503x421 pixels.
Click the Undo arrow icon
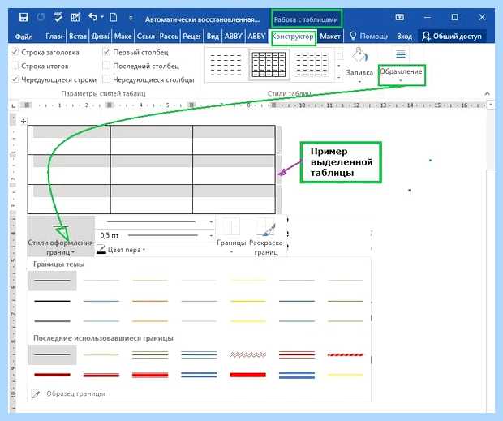click(x=92, y=17)
